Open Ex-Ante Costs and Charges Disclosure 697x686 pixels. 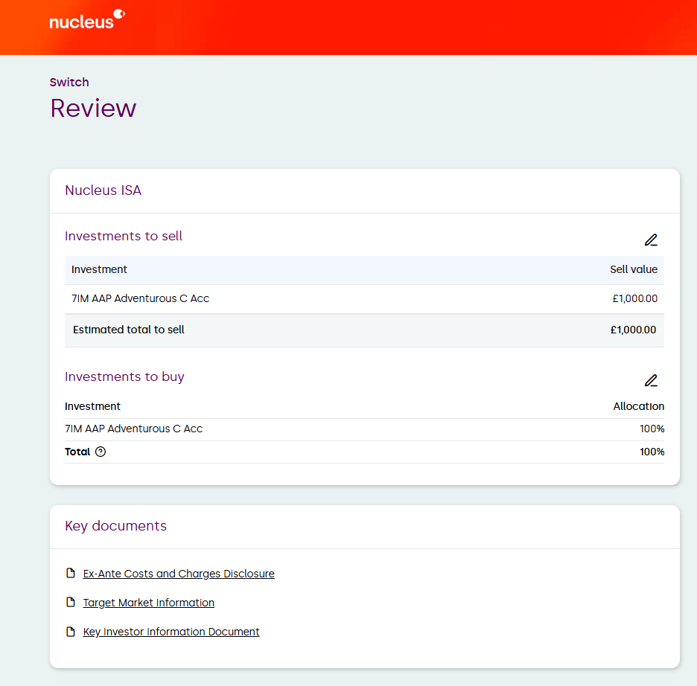coord(179,574)
